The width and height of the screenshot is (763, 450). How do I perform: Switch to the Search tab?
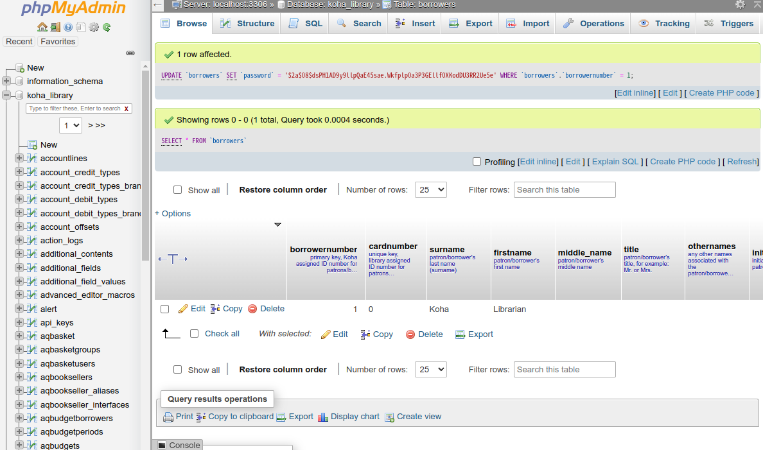click(x=358, y=23)
